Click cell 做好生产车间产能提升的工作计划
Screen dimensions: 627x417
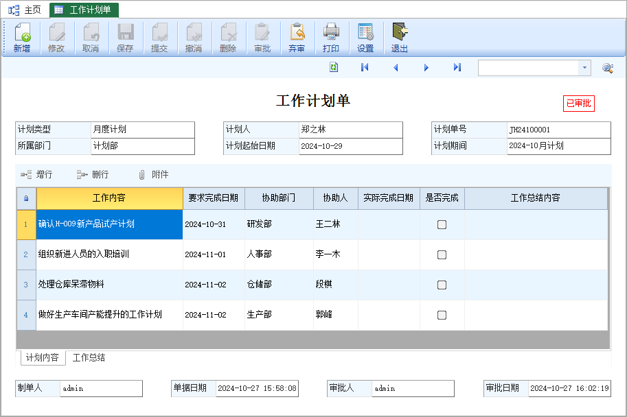(110, 315)
